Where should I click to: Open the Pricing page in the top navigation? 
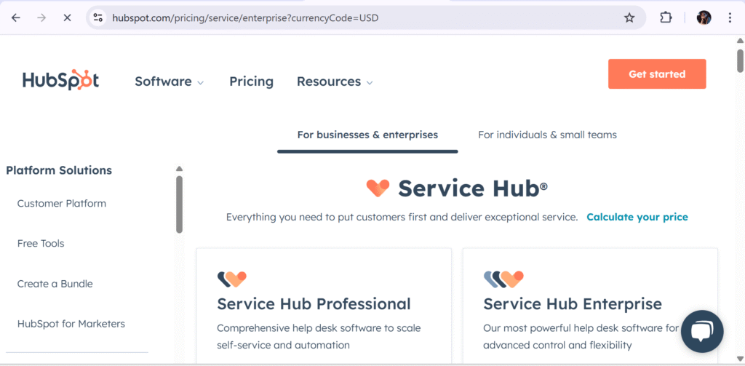251,81
